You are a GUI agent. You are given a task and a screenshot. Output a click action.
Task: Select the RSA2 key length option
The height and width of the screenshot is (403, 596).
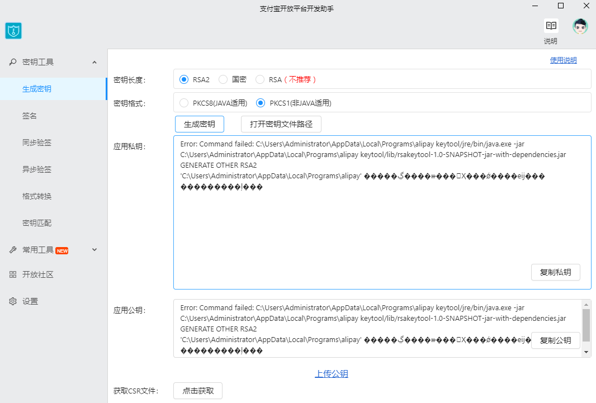click(184, 79)
